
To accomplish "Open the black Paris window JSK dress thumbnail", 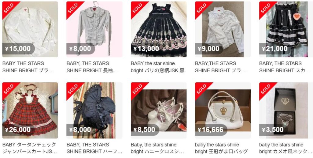I will coord(159,29).
